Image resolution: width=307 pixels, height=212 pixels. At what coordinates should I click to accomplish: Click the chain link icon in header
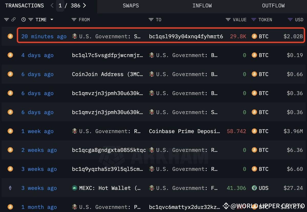[14, 19]
